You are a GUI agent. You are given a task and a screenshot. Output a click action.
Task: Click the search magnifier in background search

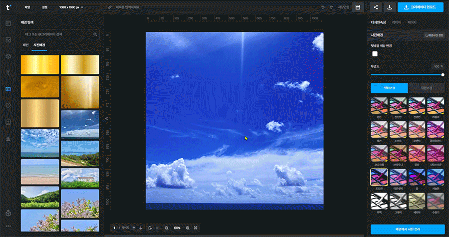tap(95, 34)
